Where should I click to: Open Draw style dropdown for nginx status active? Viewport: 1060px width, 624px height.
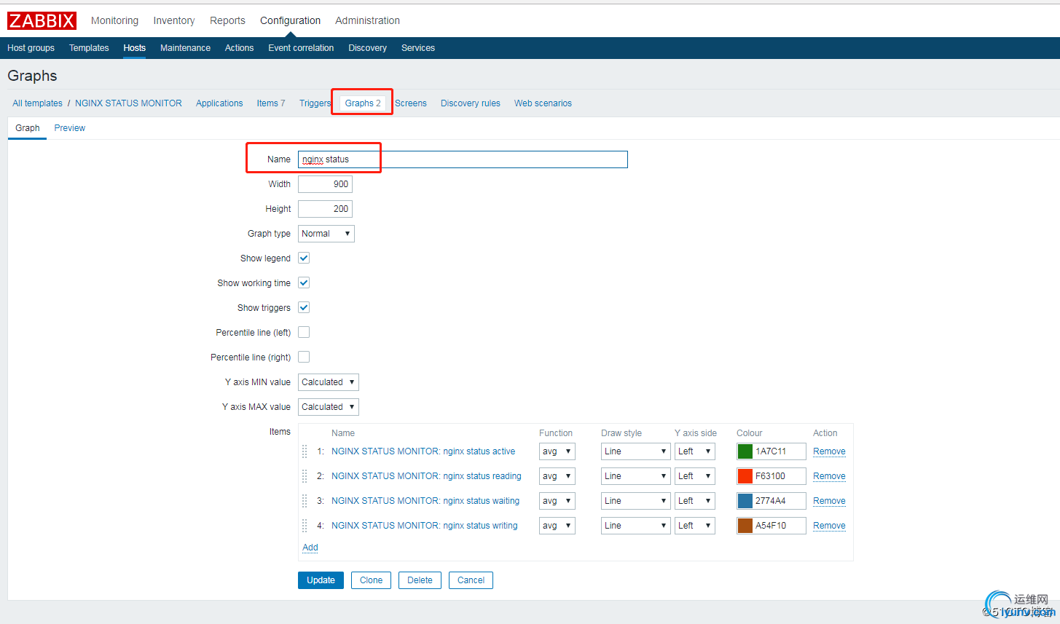coord(636,451)
